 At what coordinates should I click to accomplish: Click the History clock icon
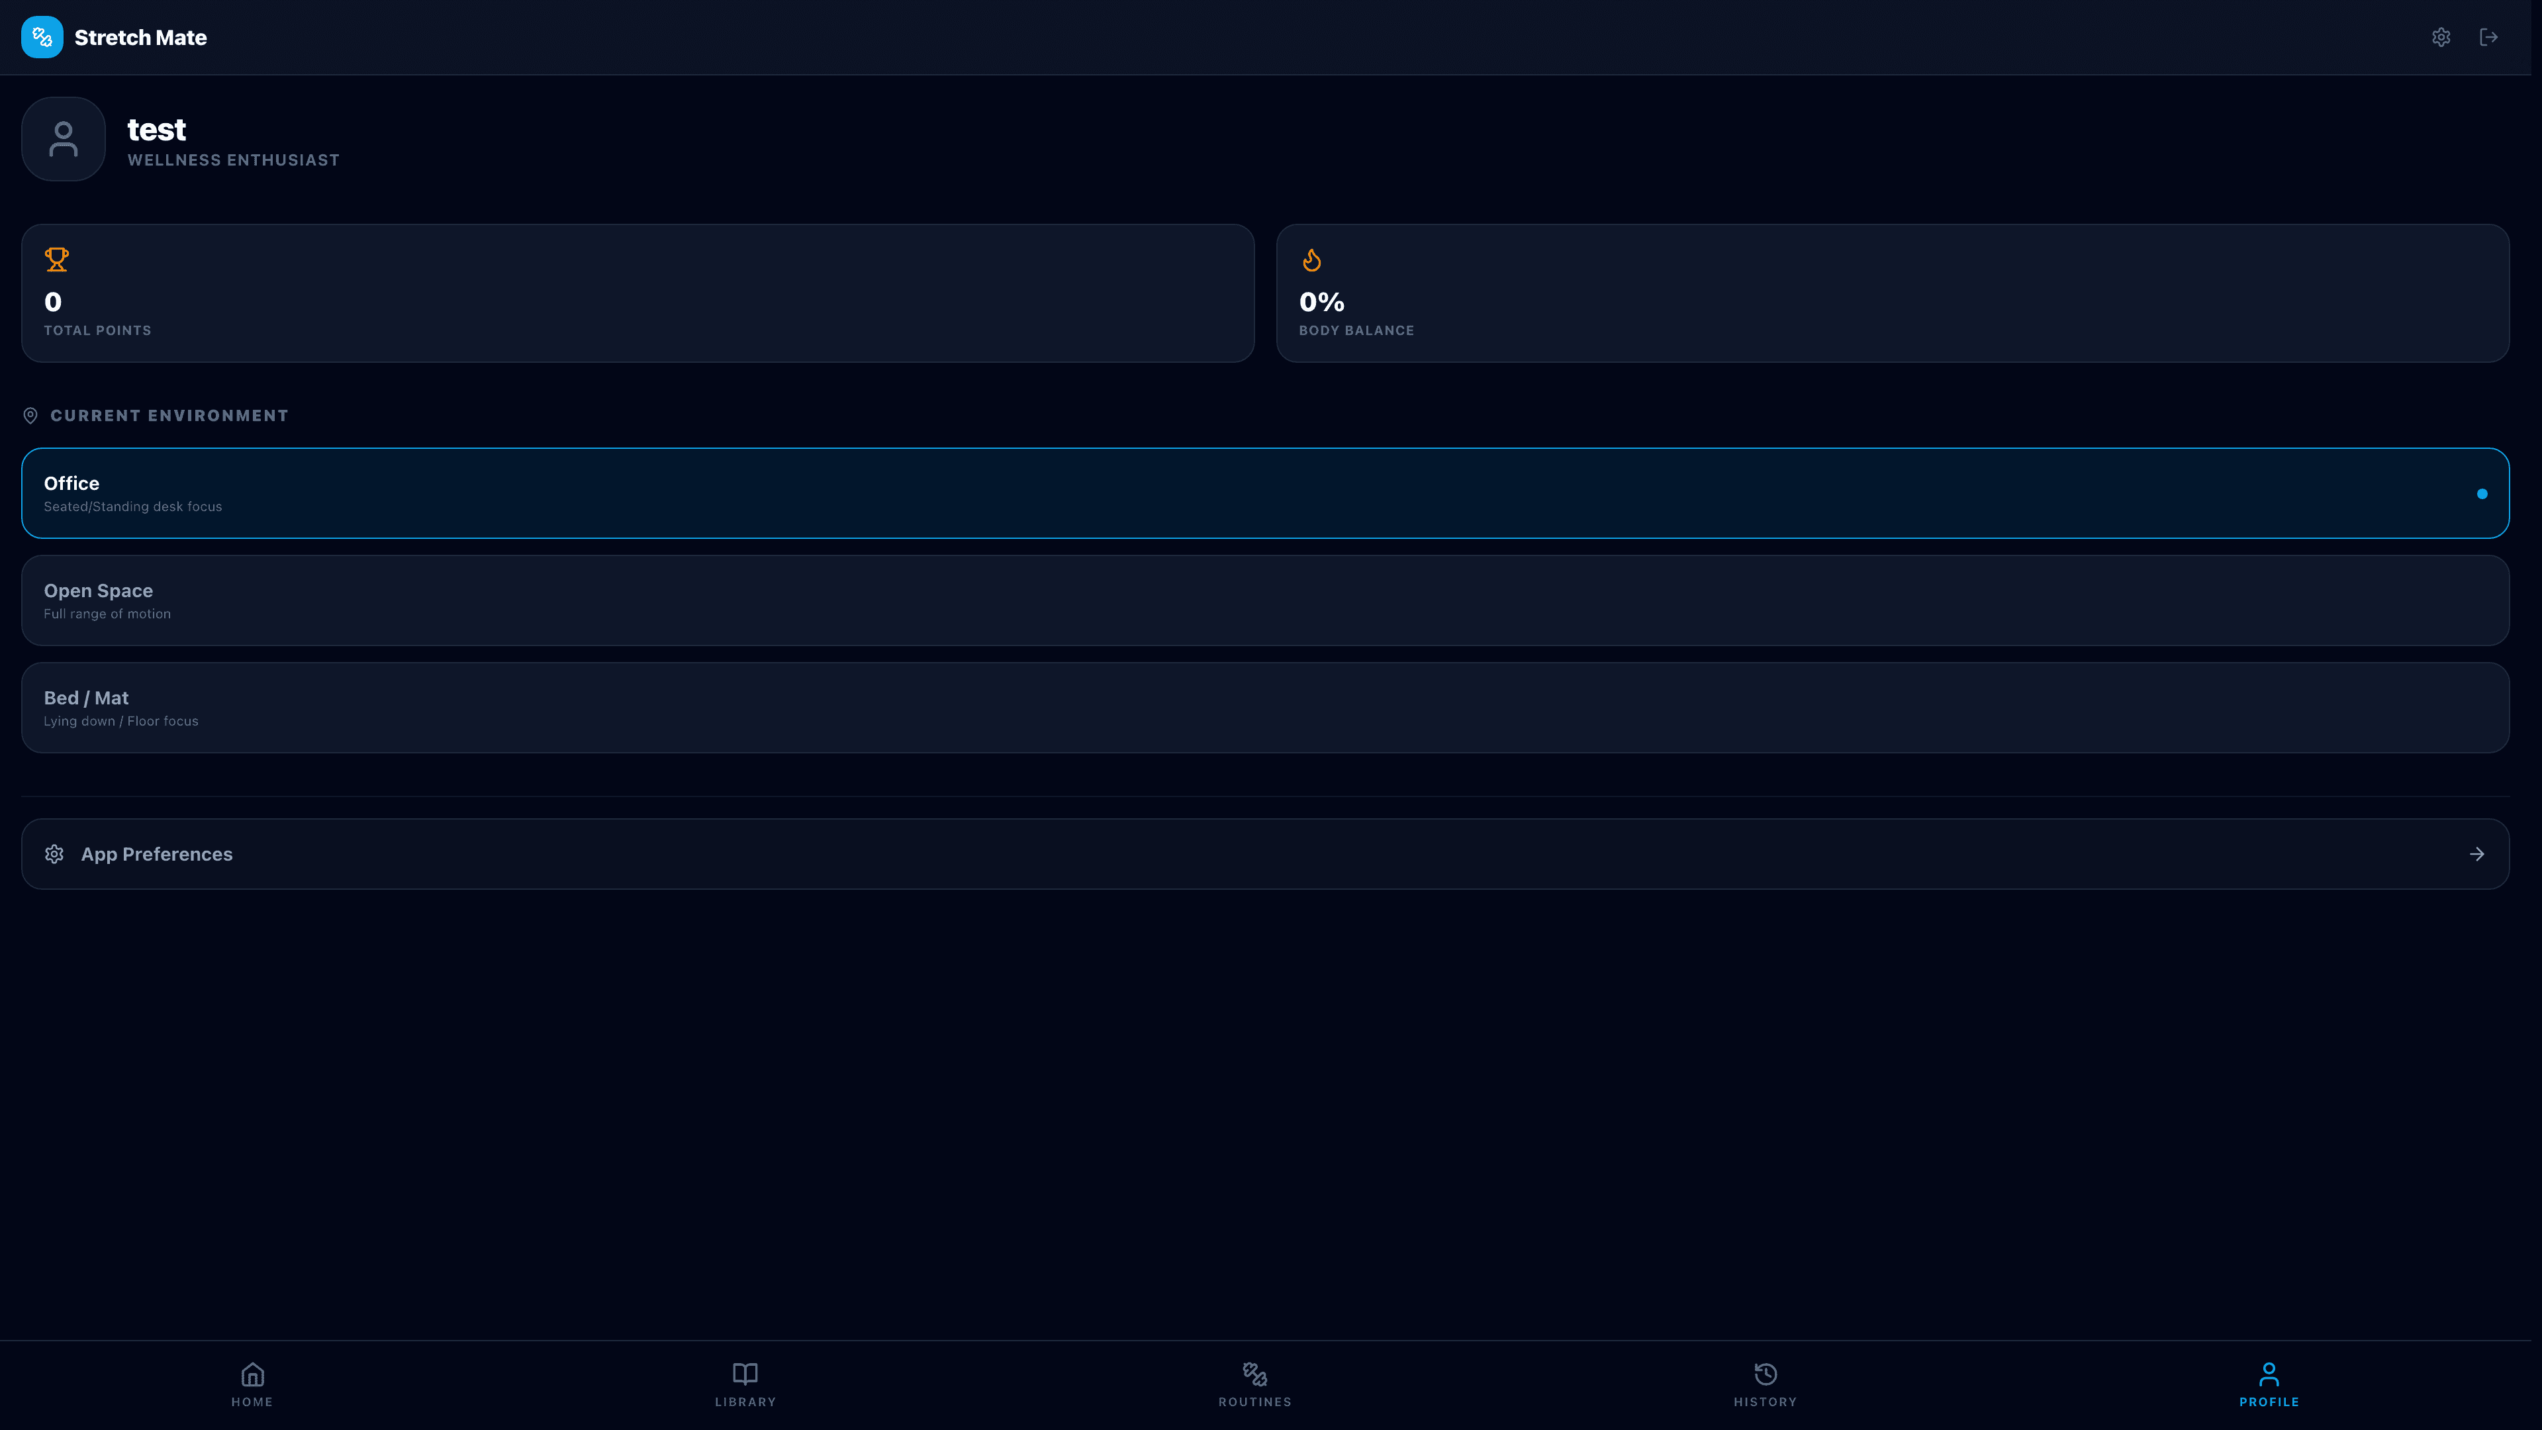click(x=1765, y=1374)
